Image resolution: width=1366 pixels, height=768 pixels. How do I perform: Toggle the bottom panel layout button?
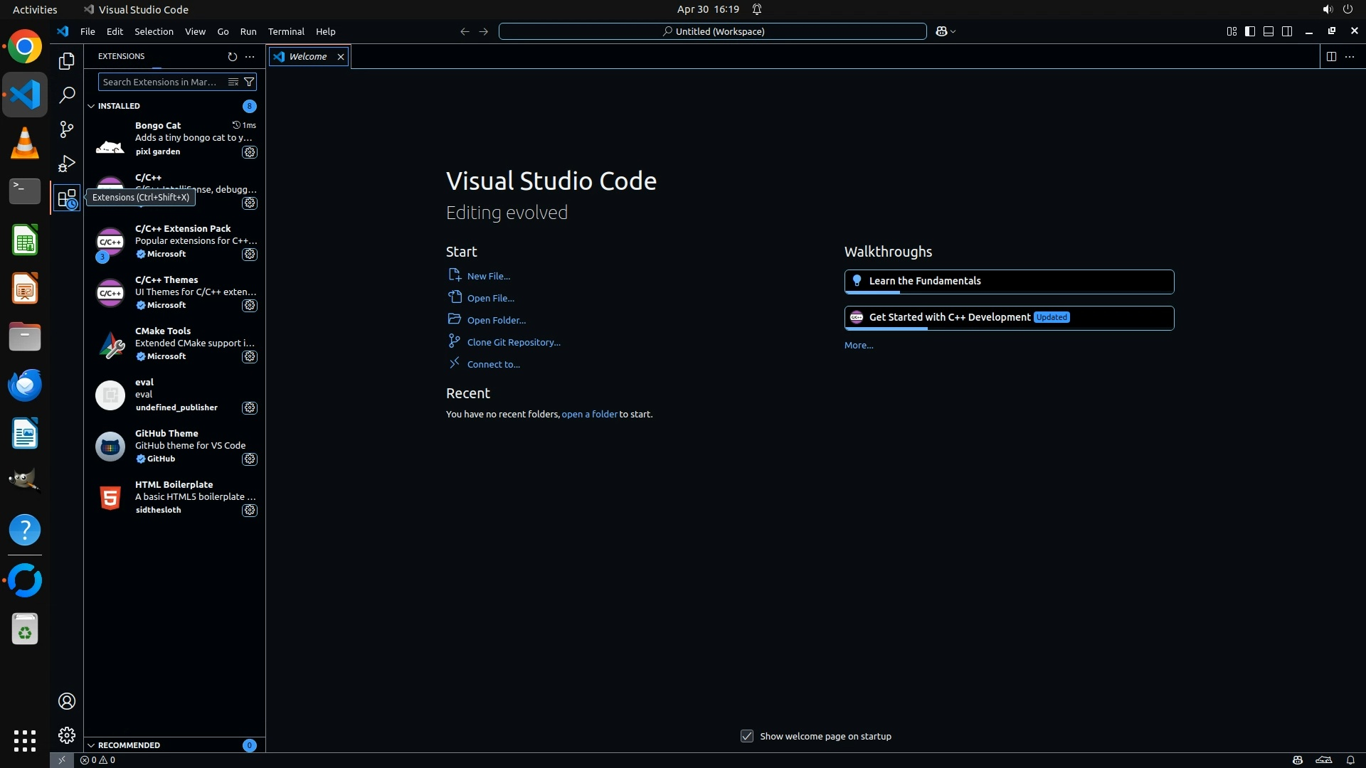point(1268,31)
